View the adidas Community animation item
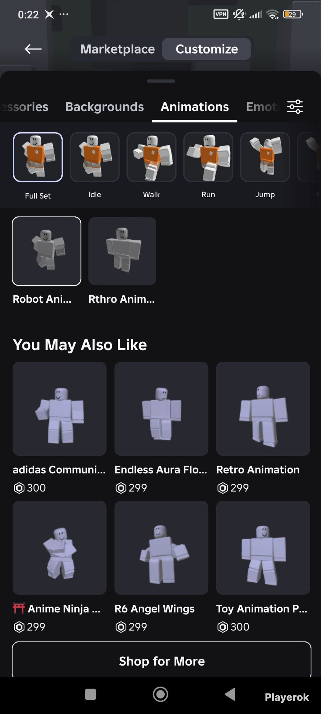Image resolution: width=321 pixels, height=714 pixels. (x=60, y=409)
